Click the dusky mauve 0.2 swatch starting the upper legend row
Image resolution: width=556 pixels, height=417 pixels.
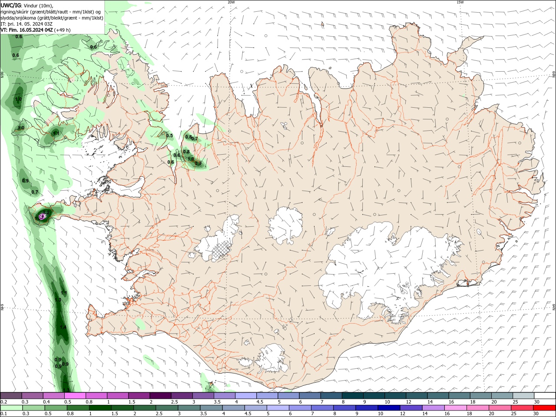(x=11, y=396)
